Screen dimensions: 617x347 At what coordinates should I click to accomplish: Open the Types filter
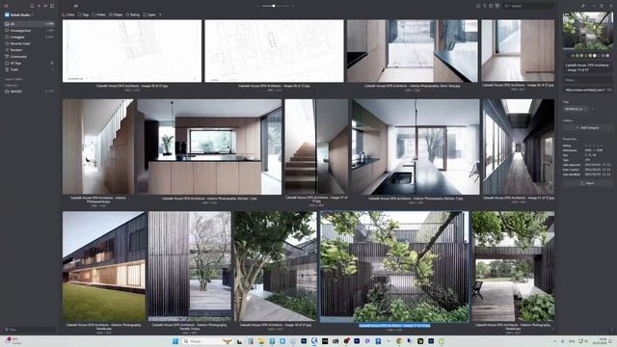[x=149, y=14]
